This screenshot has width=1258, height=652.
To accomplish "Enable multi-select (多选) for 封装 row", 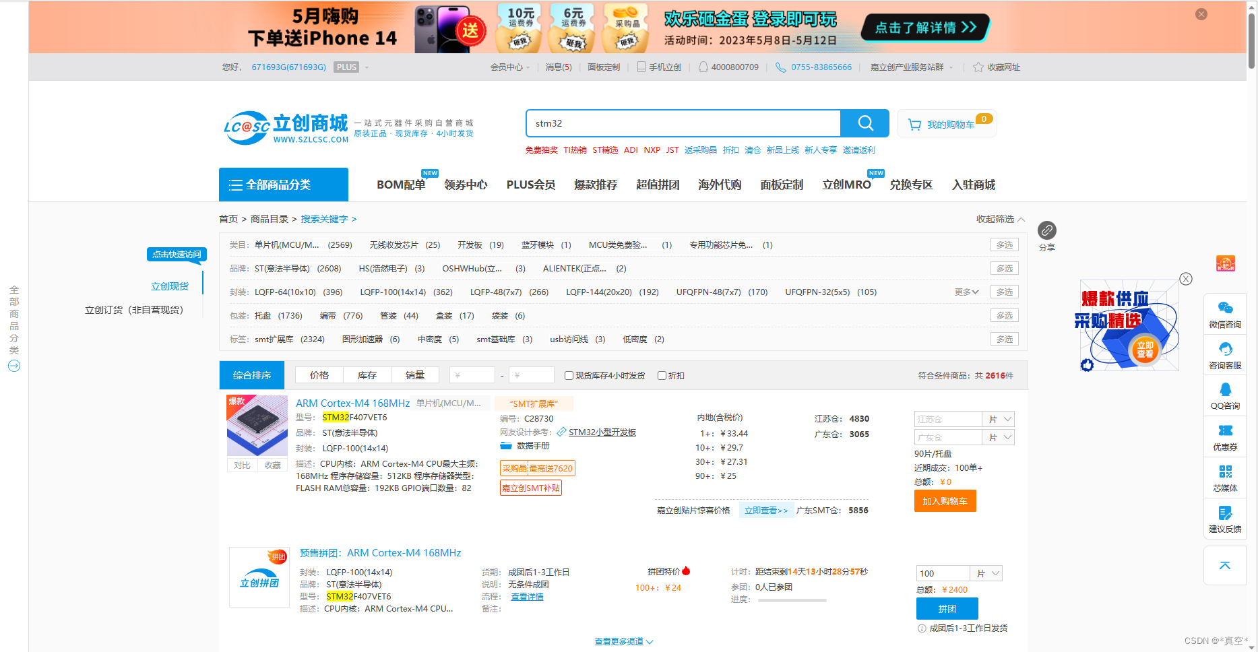I will click(x=1004, y=292).
